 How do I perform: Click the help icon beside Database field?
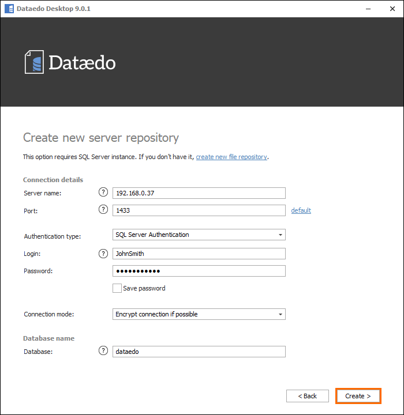(x=103, y=351)
